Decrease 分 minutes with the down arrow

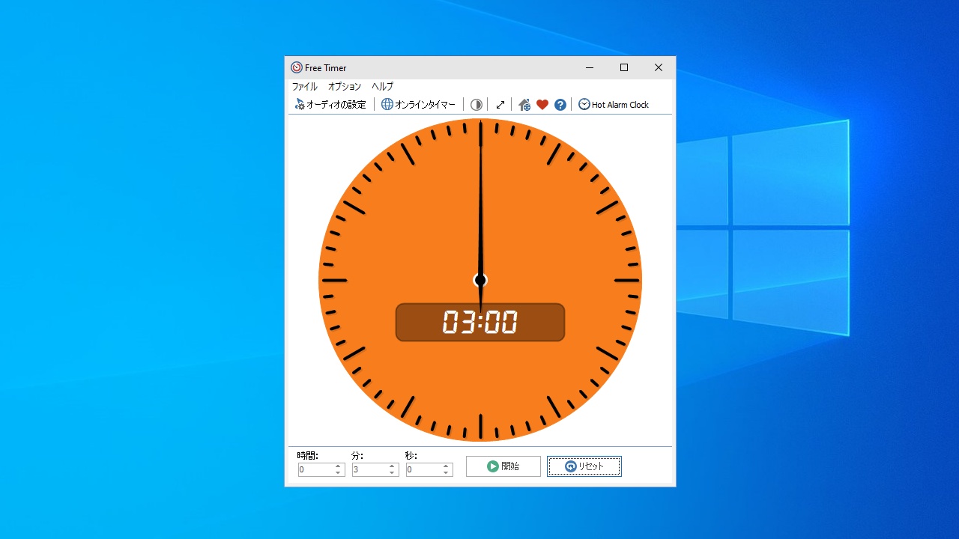pyautogui.click(x=392, y=473)
